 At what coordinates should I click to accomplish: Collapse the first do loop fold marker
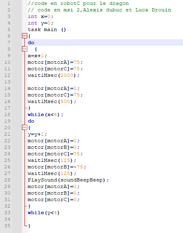[x=24, y=49]
